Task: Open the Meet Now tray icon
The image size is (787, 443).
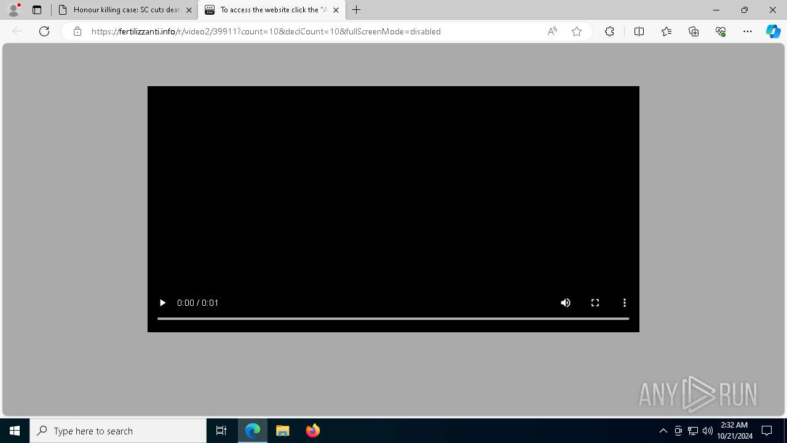Action: (678, 431)
